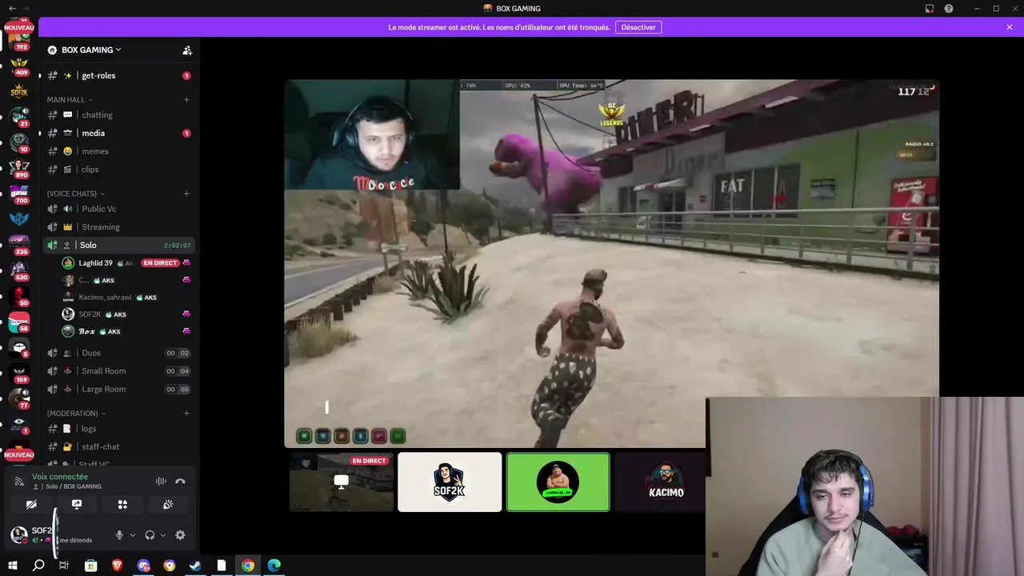Join the Public Vc voice channel
This screenshot has height=576, width=1024.
118,209
